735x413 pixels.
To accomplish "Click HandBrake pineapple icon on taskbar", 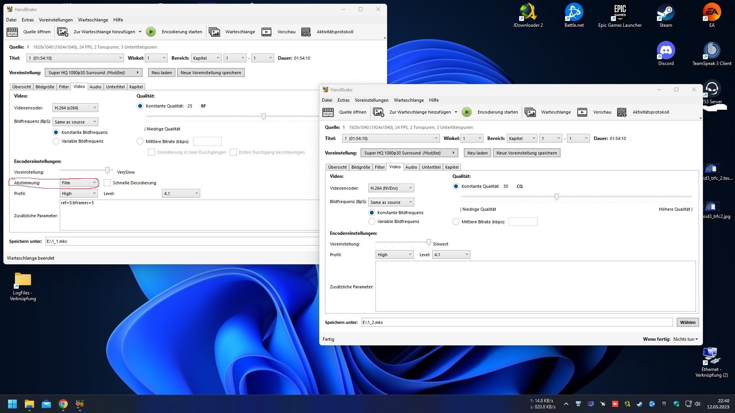I will [x=80, y=404].
